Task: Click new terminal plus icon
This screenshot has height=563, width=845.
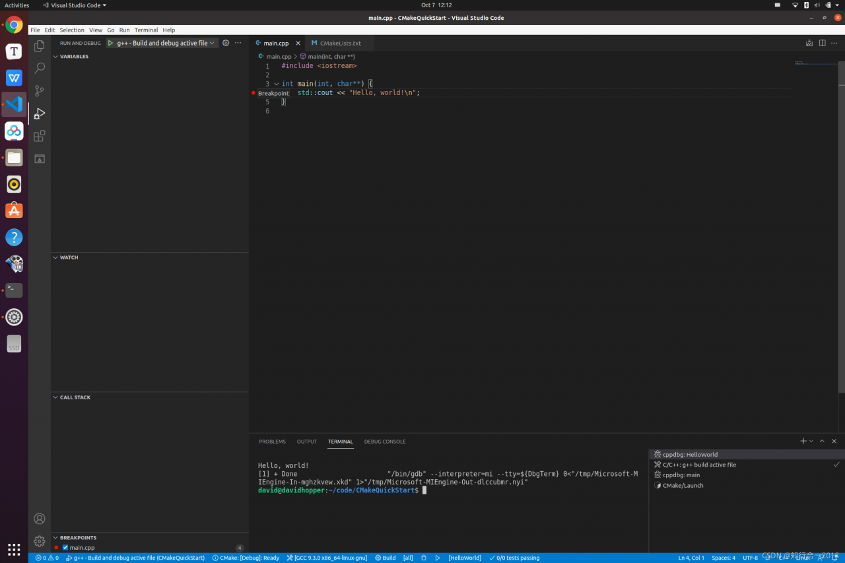Action: (x=803, y=441)
